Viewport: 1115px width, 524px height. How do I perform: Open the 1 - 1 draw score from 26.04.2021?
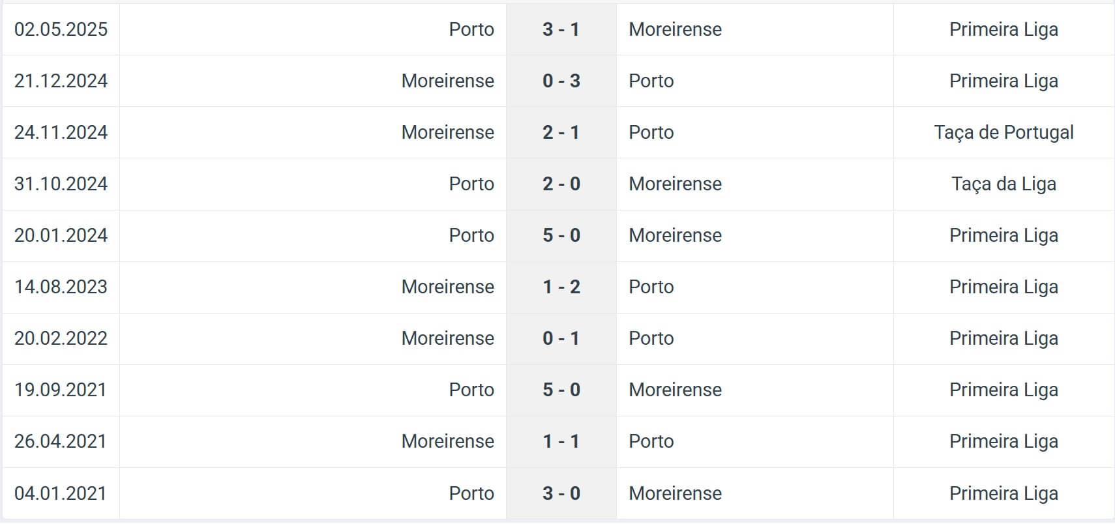pyautogui.click(x=561, y=441)
